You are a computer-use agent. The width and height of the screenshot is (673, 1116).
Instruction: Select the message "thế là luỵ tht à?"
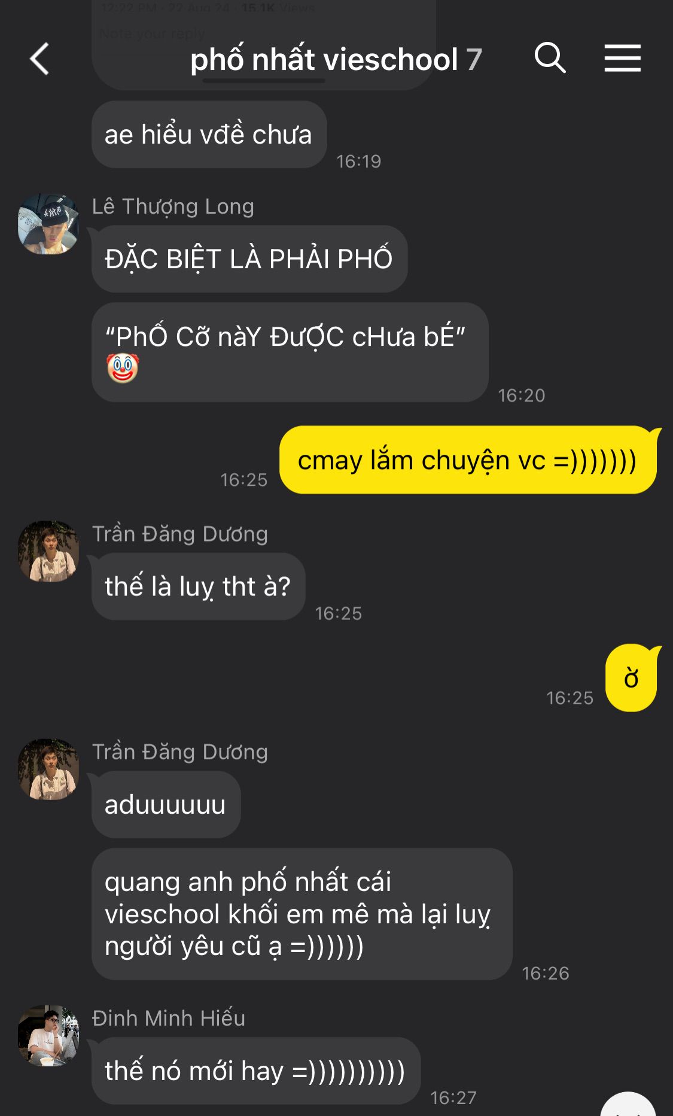[198, 586]
